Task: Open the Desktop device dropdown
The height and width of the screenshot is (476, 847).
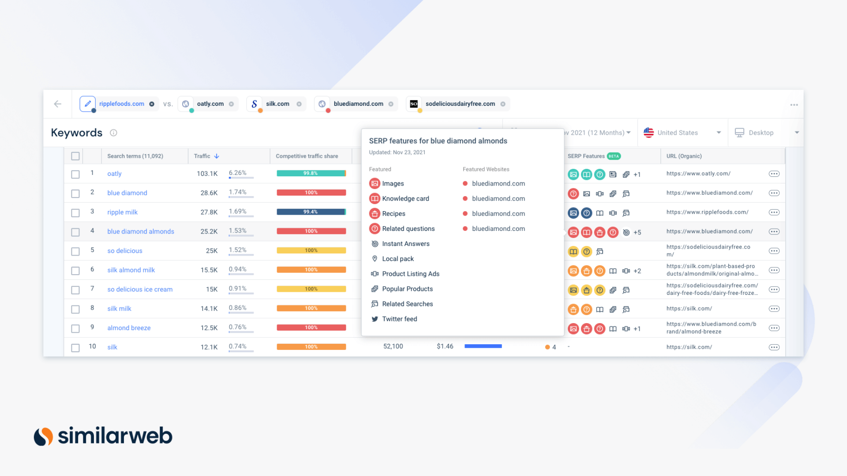Action: (767, 133)
